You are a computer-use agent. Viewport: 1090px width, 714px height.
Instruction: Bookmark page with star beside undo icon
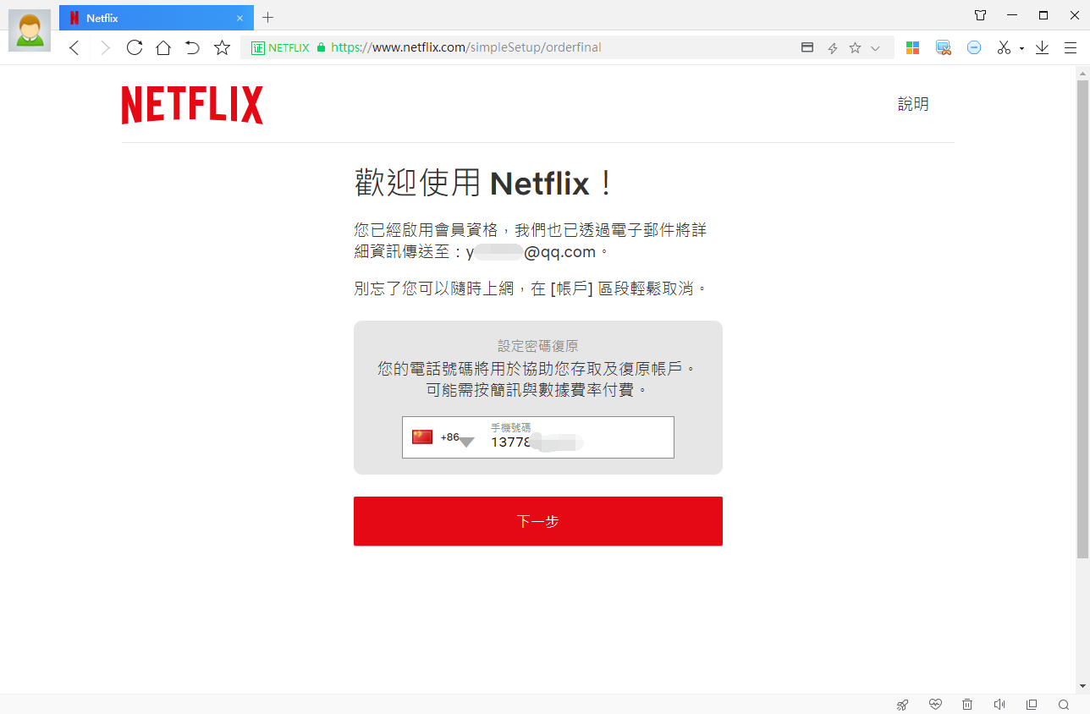click(222, 48)
